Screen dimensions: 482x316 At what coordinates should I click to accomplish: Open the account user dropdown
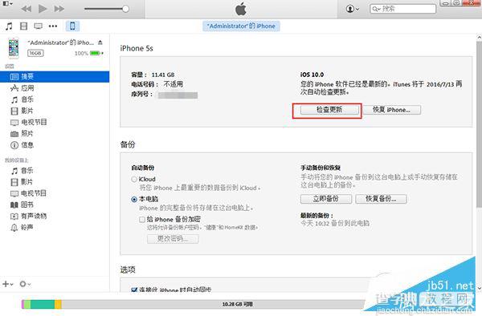[353, 9]
